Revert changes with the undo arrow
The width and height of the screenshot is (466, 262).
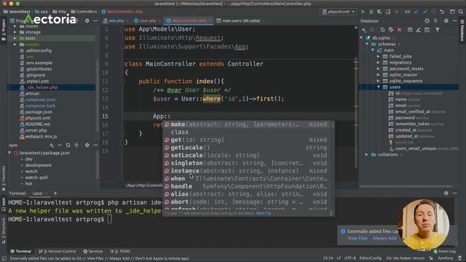point(442,12)
